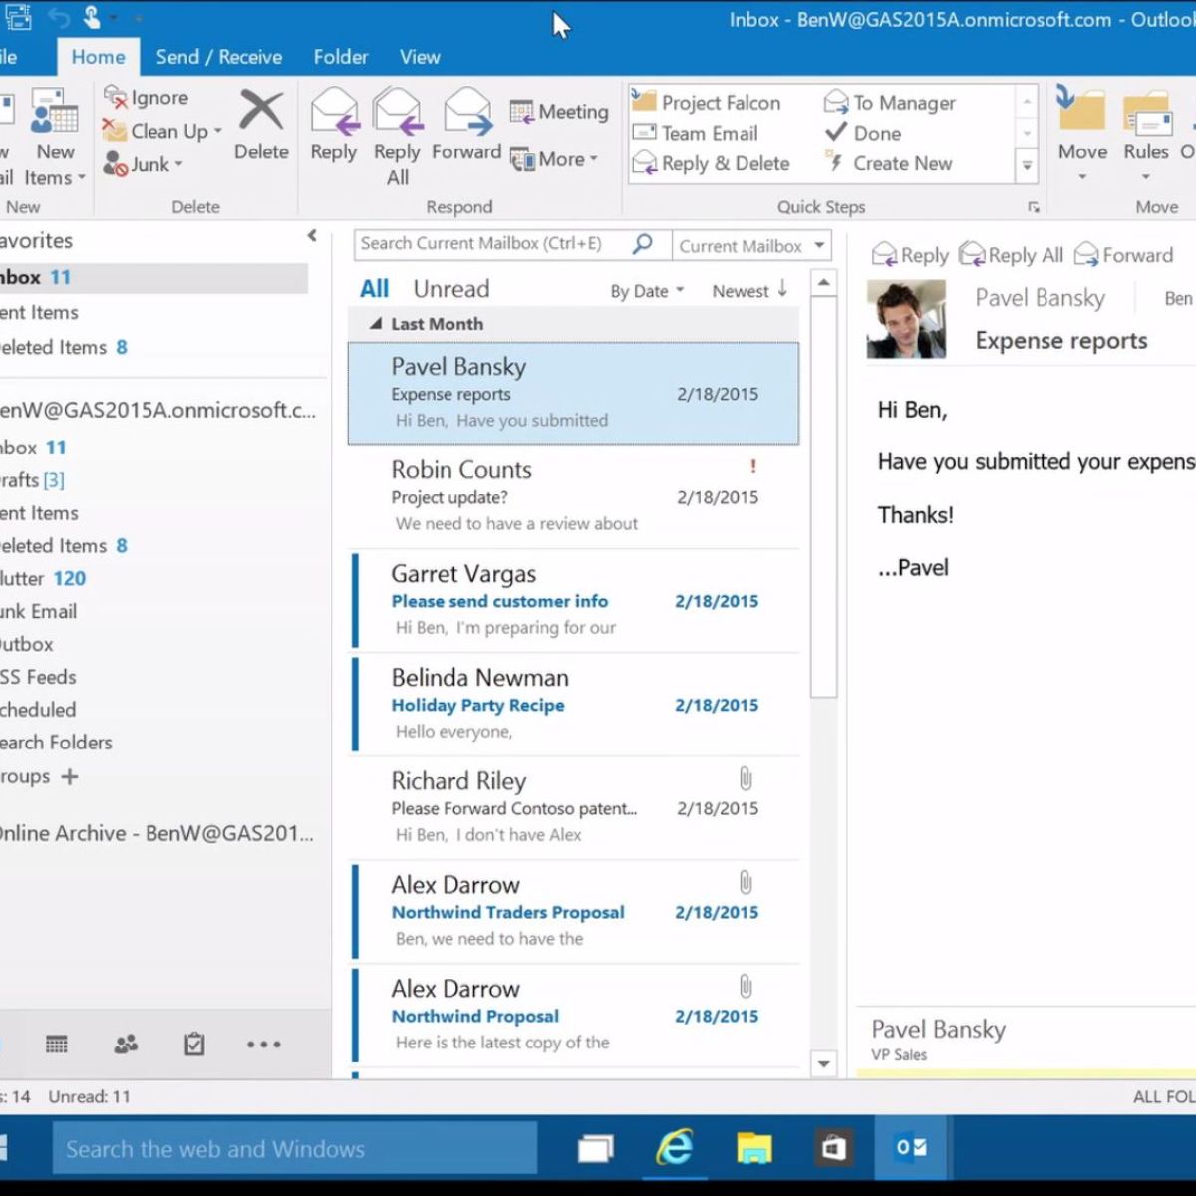Open the View tab
1196x1196 pixels.
click(x=420, y=57)
